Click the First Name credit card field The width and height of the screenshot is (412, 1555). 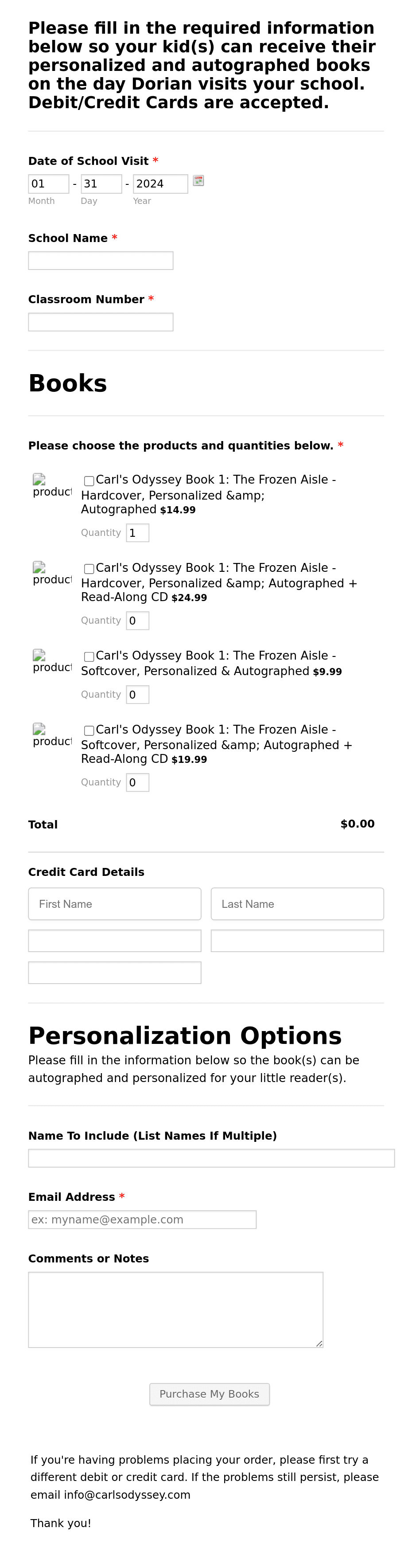pos(114,904)
